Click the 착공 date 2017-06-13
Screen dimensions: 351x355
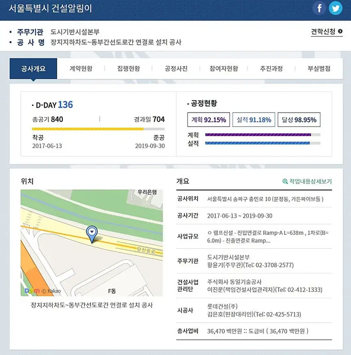pos(47,146)
